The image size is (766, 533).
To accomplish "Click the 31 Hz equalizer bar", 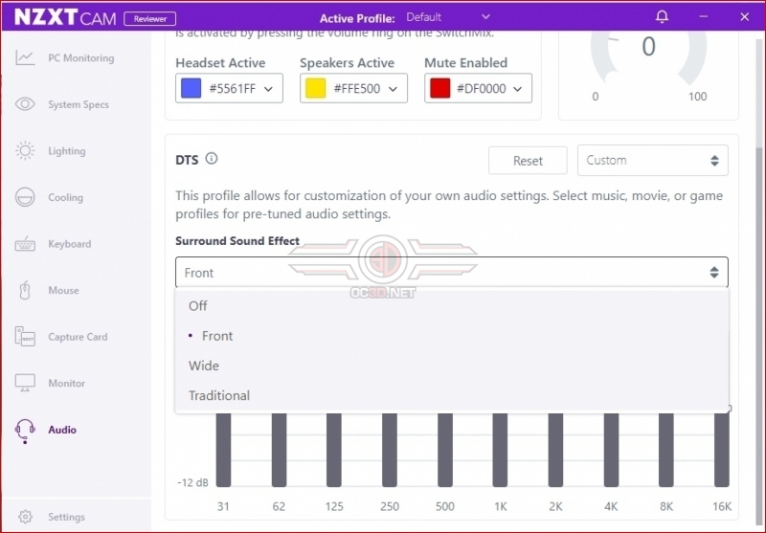I will [x=223, y=450].
